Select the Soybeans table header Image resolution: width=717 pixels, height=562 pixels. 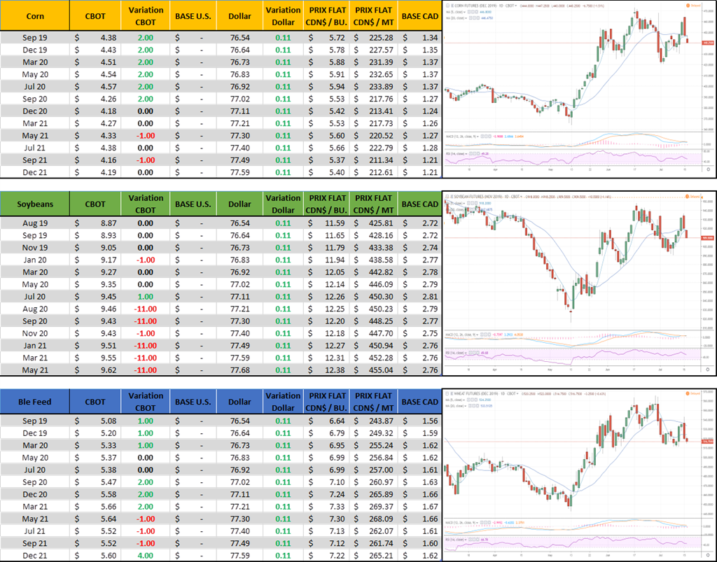pyautogui.click(x=35, y=204)
